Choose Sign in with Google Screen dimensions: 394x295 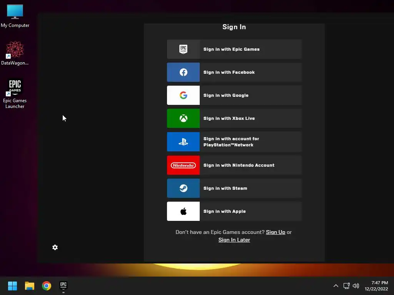(234, 95)
